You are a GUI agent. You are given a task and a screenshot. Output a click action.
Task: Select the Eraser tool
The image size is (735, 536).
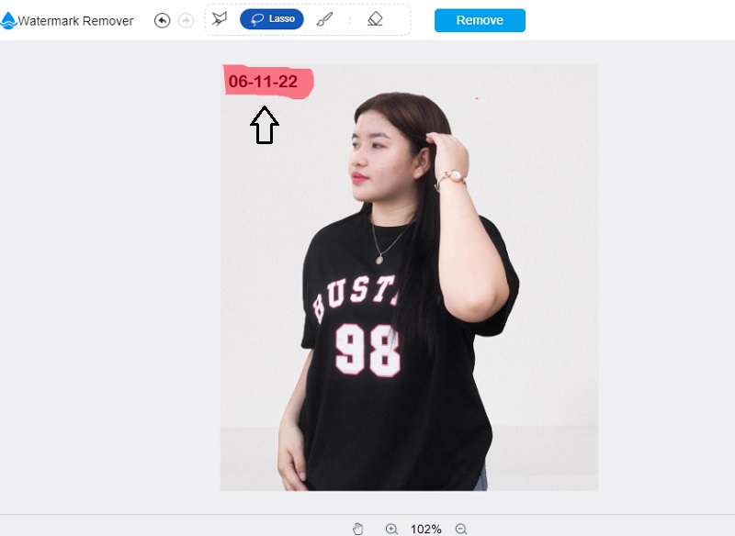point(375,19)
